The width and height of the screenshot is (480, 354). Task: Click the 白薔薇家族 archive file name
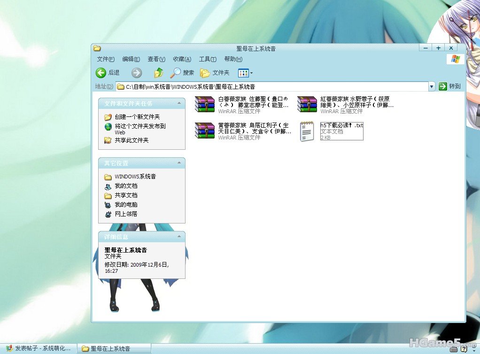[253, 102]
